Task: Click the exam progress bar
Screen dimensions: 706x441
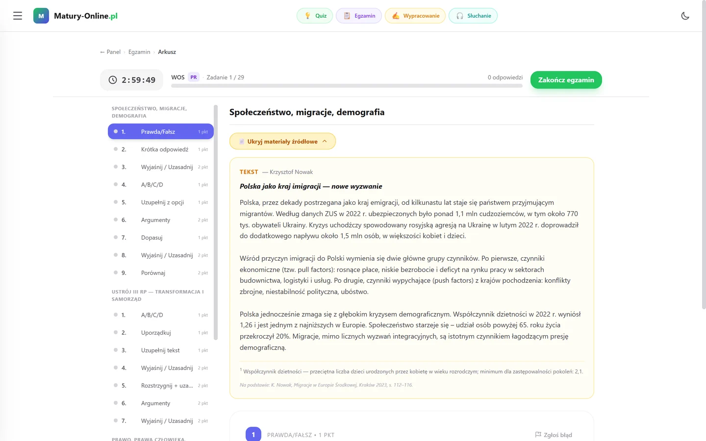Action: (347, 86)
